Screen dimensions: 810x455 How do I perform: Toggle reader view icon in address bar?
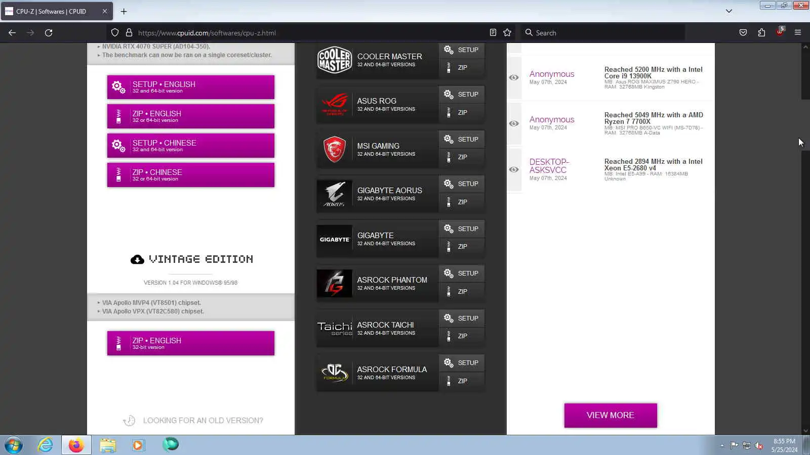(x=493, y=33)
